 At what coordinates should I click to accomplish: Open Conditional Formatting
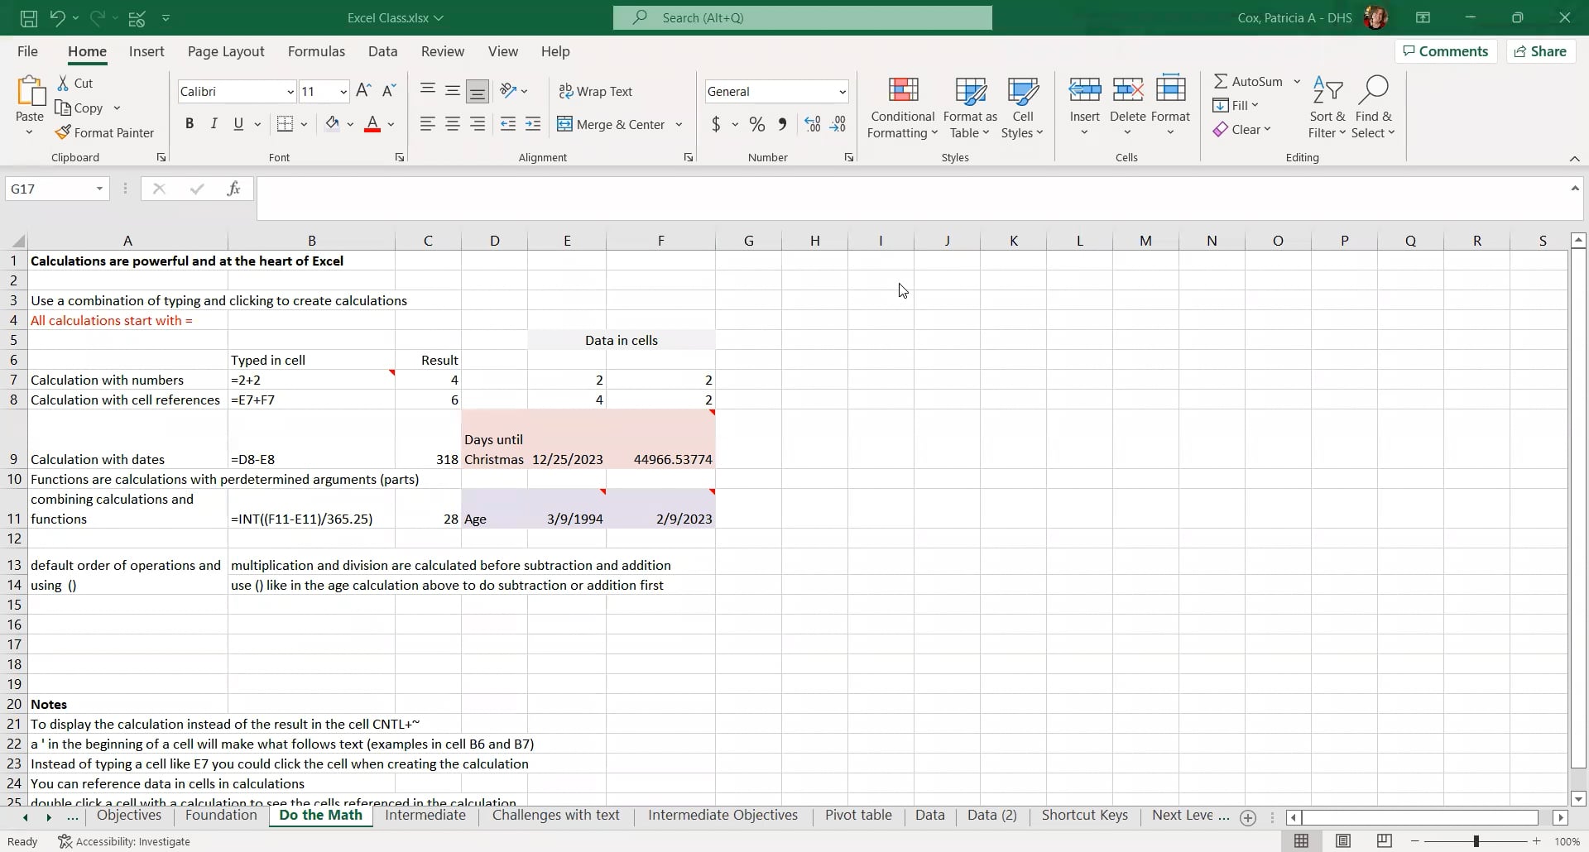(x=902, y=106)
